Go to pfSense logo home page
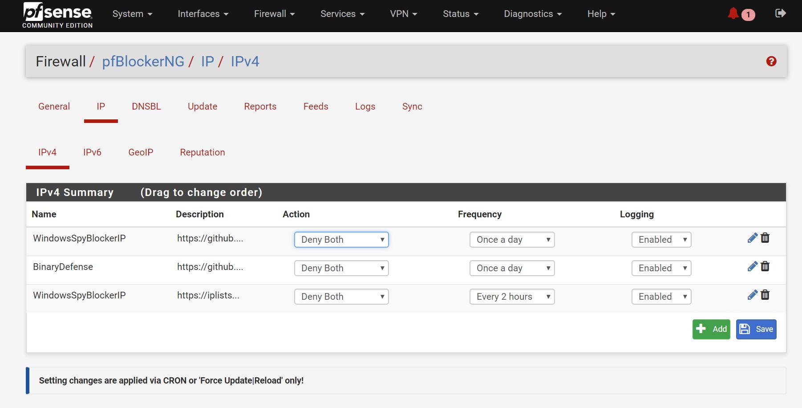 (x=57, y=15)
